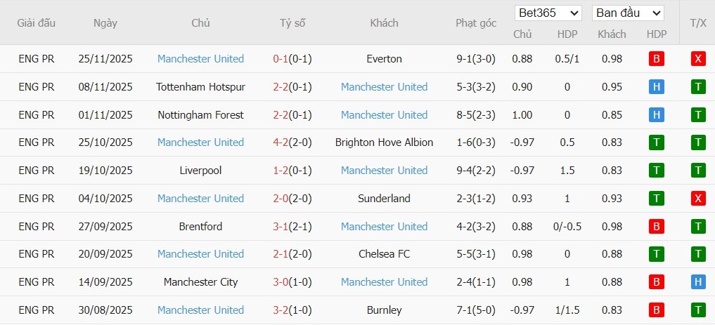The height and width of the screenshot is (325, 715).
Task: Click red X badge in Everton row
Action: pos(698,59)
